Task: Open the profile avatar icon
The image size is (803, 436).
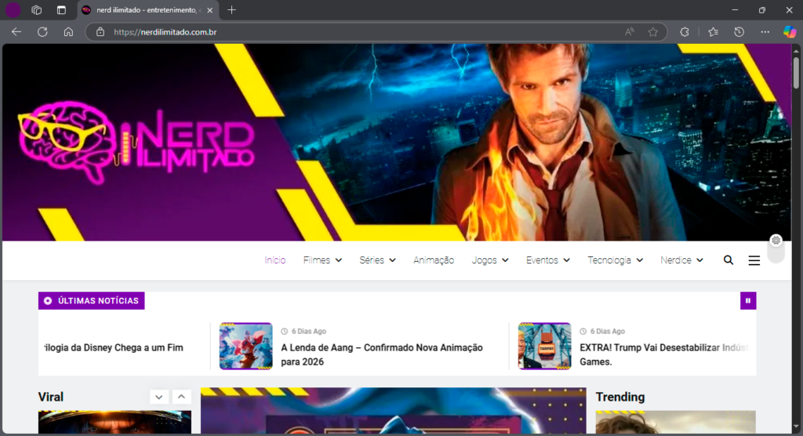Action: (13, 9)
